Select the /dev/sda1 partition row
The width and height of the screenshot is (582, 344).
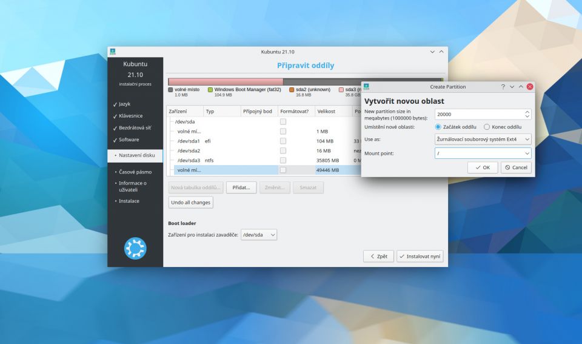tap(264, 141)
